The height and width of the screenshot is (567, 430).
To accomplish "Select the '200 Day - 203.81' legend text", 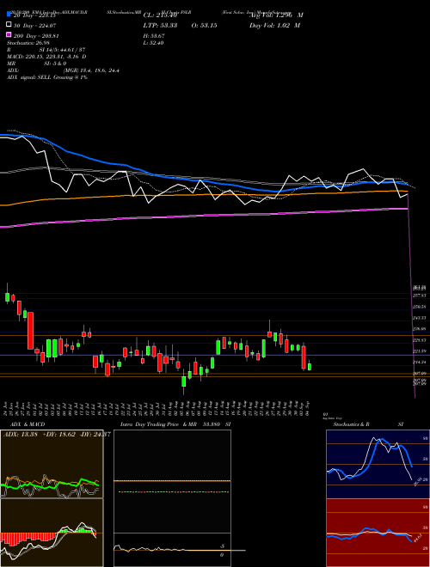I will tap(37, 36).
